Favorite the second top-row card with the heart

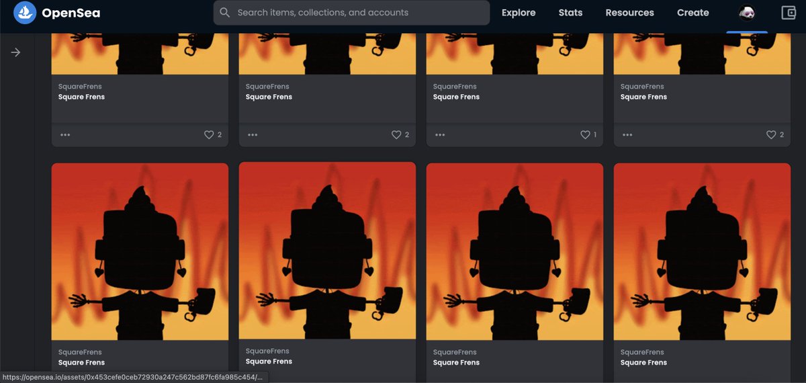[396, 134]
